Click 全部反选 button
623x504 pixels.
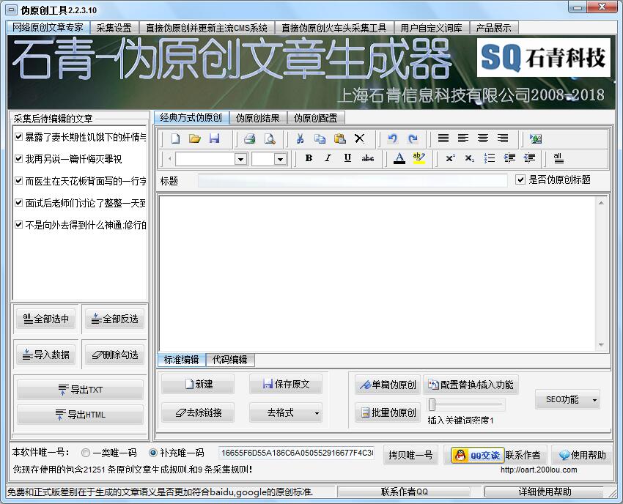[x=114, y=319]
